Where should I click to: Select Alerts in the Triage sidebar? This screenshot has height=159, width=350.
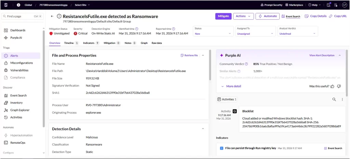[22, 55]
